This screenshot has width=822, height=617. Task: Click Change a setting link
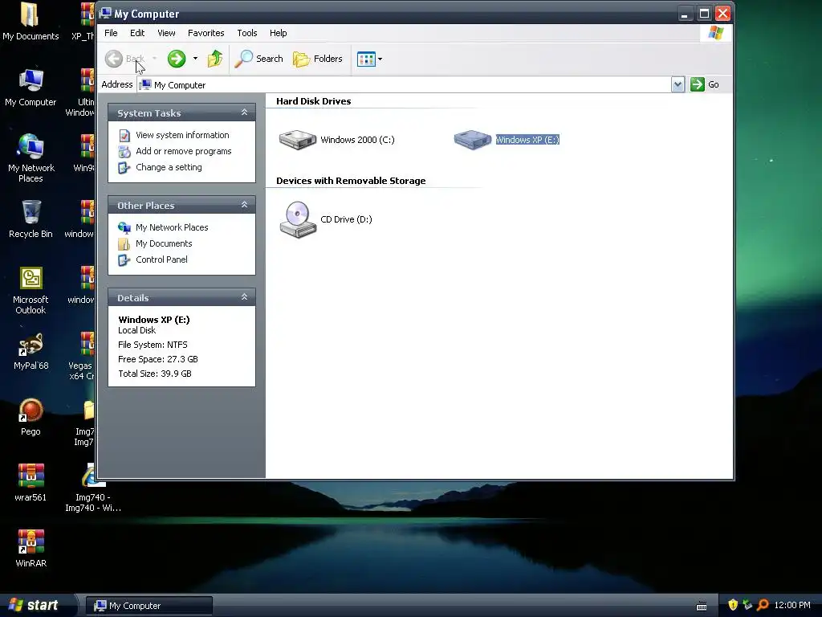click(169, 167)
